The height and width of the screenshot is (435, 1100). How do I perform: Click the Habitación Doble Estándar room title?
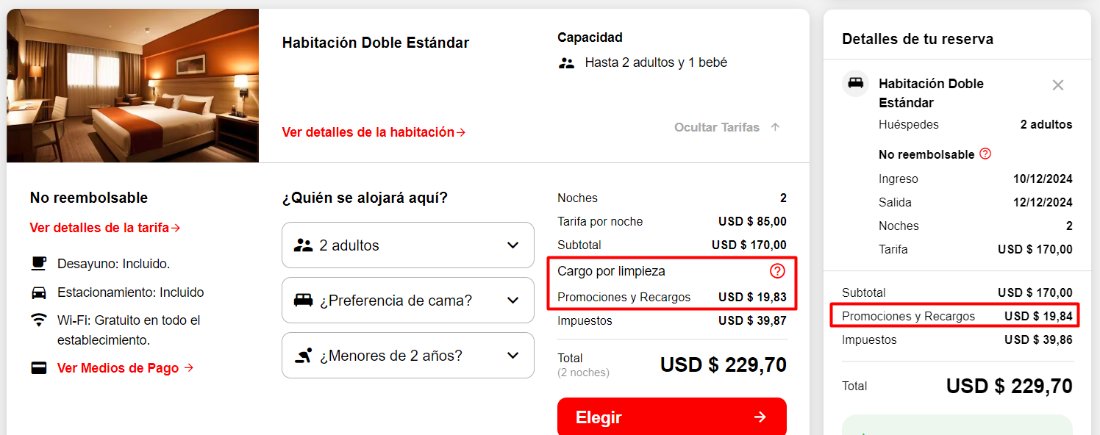376,43
